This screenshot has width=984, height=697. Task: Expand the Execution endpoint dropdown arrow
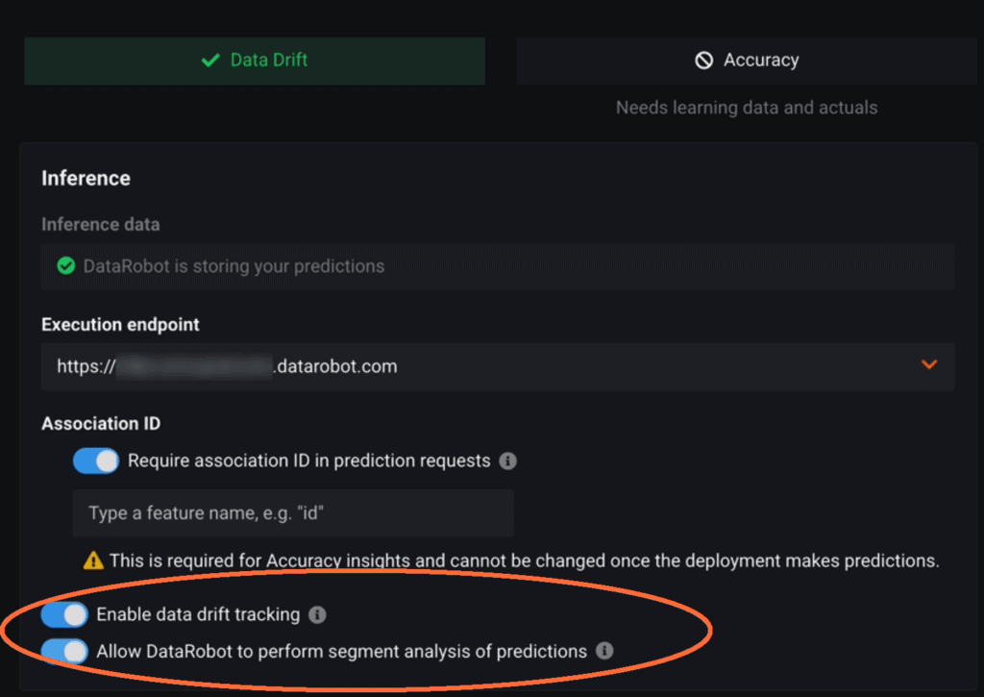(929, 364)
